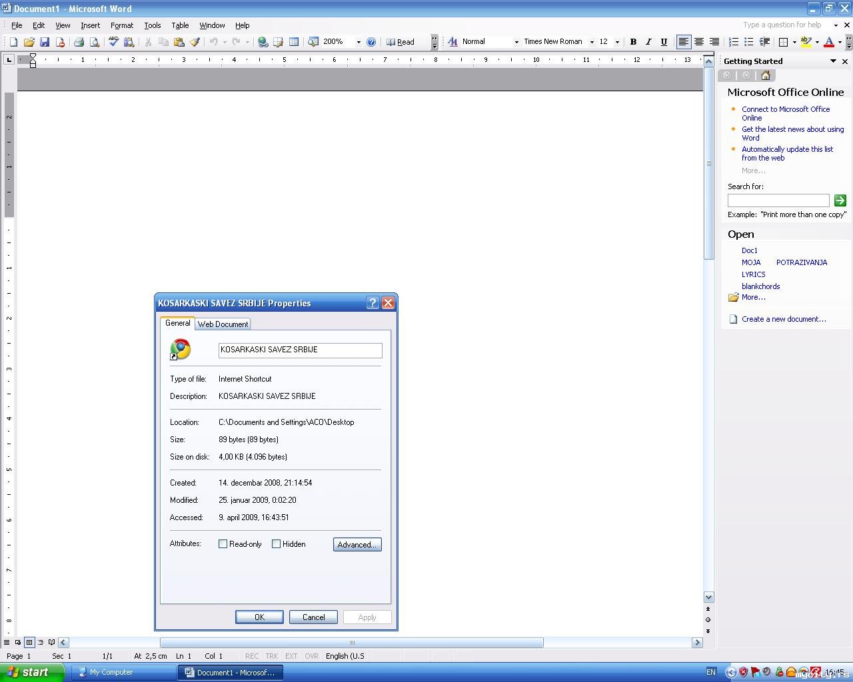Open the Format menu
Image resolution: width=853 pixels, height=682 pixels.
(122, 25)
